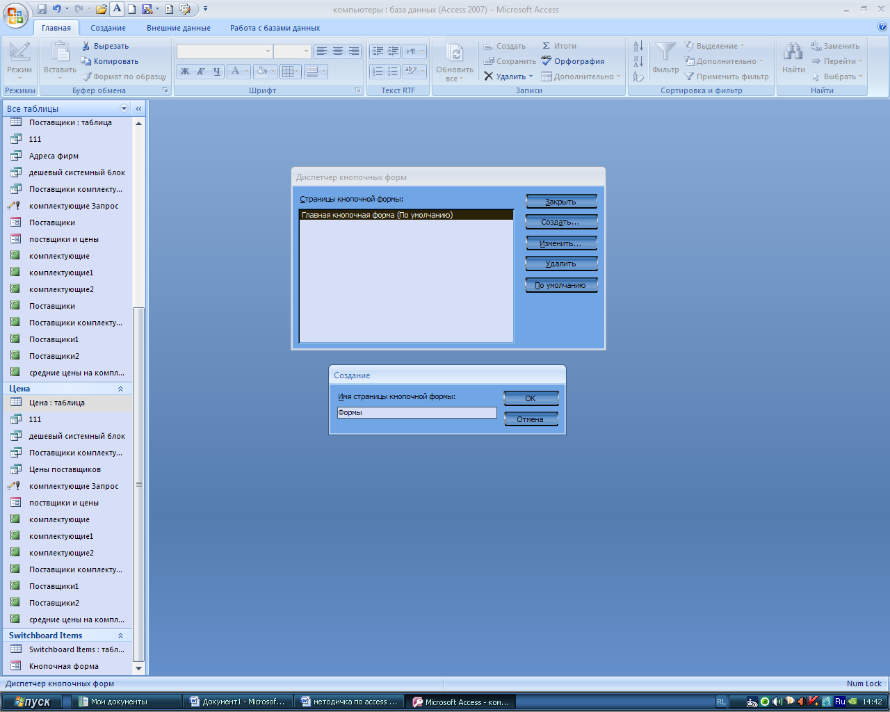Switch to the Создание ribbon tab
Image resolution: width=890 pixels, height=712 pixels.
pos(108,28)
